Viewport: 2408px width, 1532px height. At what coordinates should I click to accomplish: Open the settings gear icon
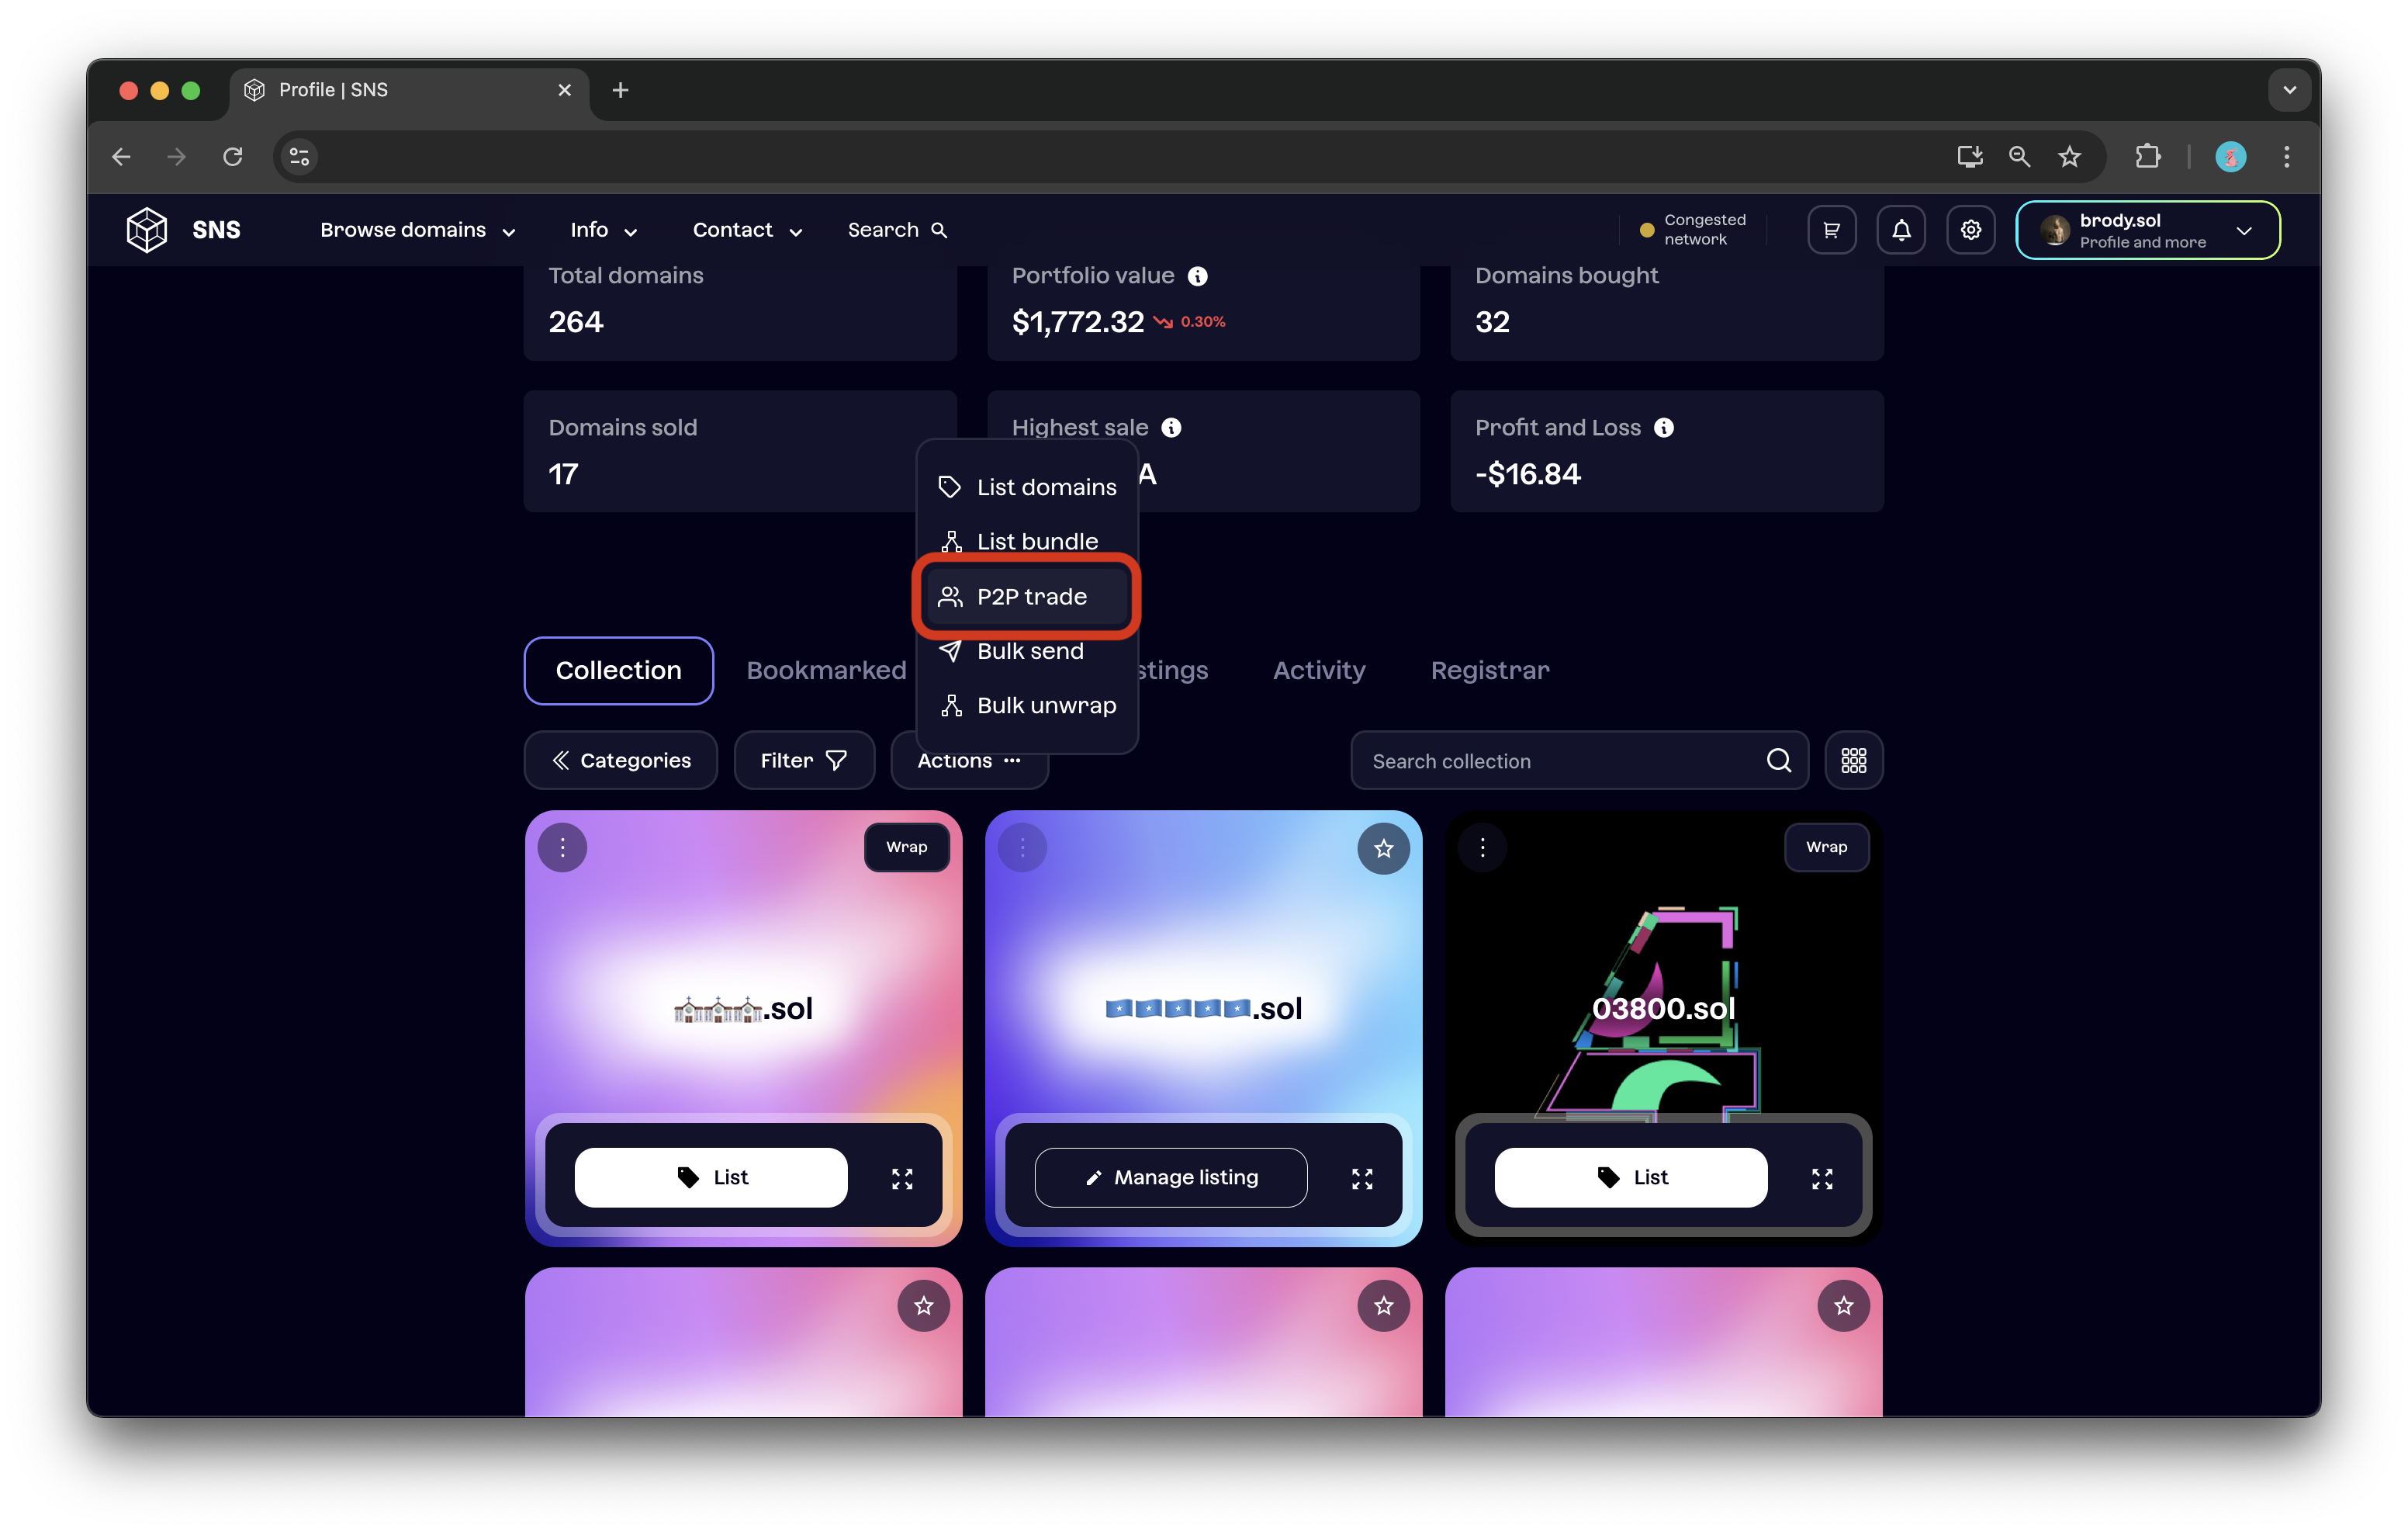tap(1970, 230)
